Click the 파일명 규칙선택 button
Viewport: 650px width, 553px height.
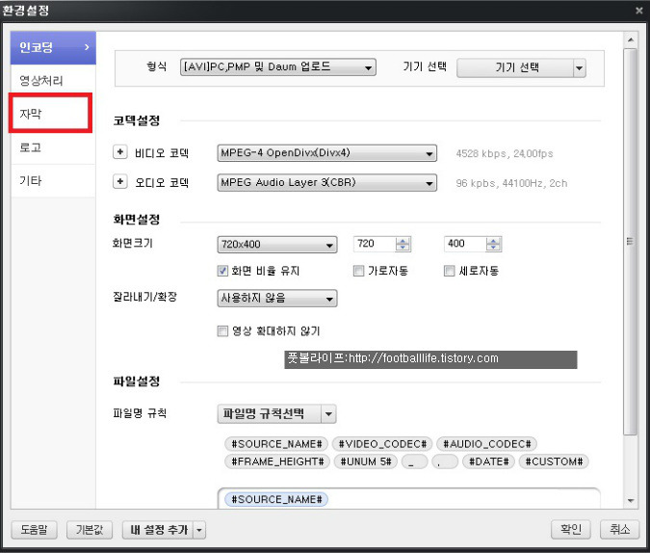tap(269, 413)
